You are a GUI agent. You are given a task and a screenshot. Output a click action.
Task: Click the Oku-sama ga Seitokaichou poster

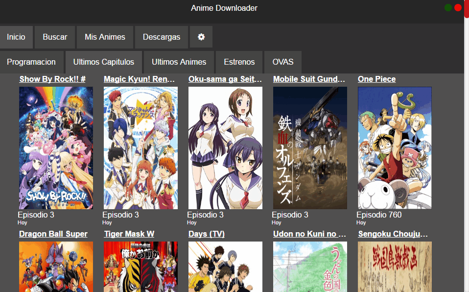[225, 148]
